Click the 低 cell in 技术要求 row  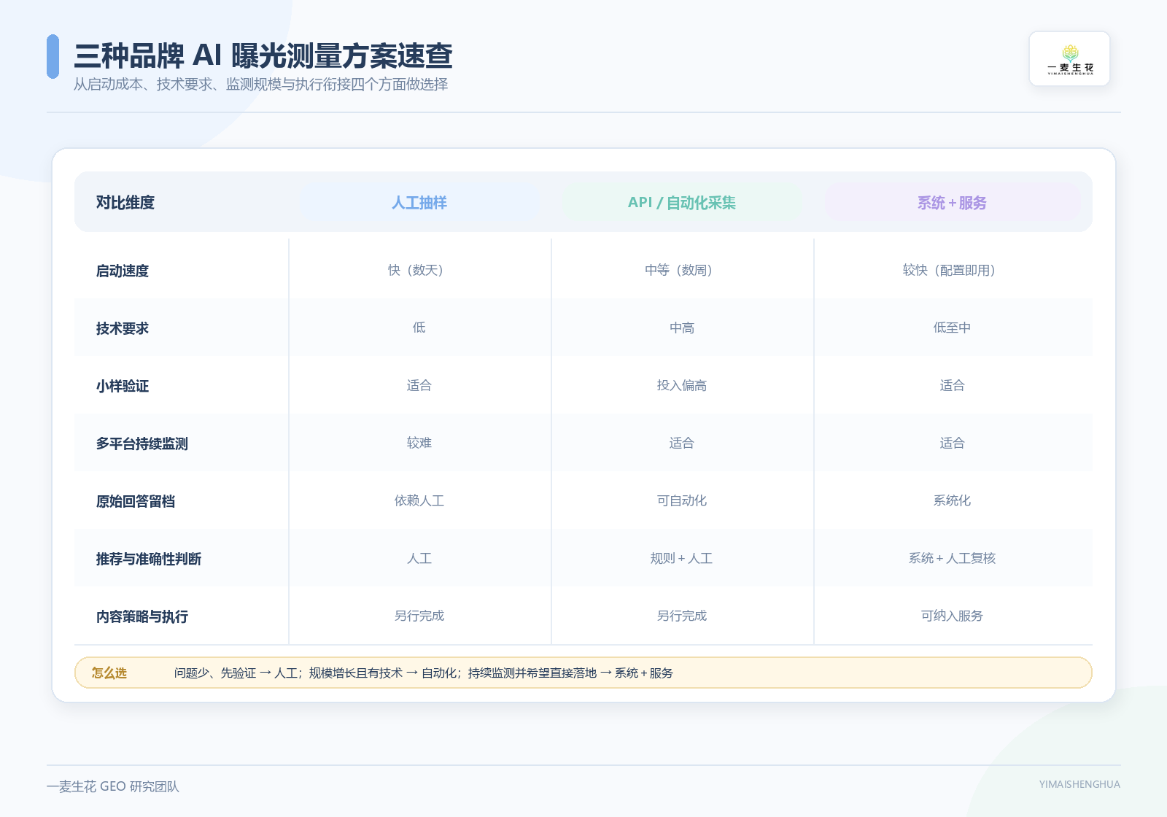pos(419,328)
